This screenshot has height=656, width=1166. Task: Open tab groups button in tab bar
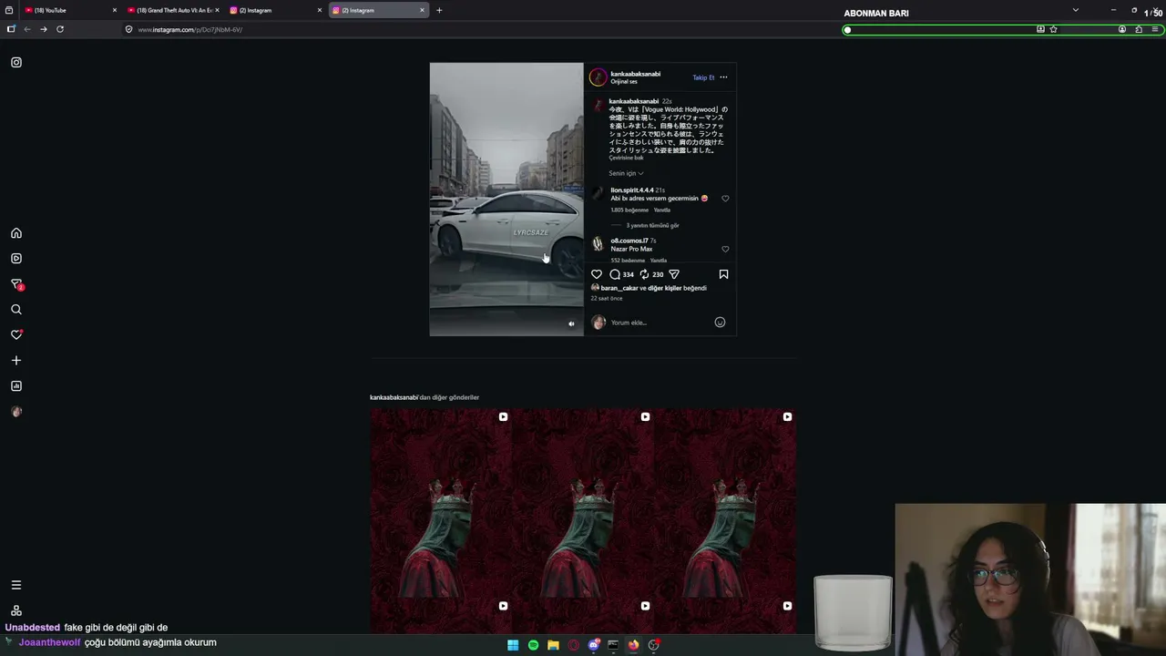coord(11,10)
